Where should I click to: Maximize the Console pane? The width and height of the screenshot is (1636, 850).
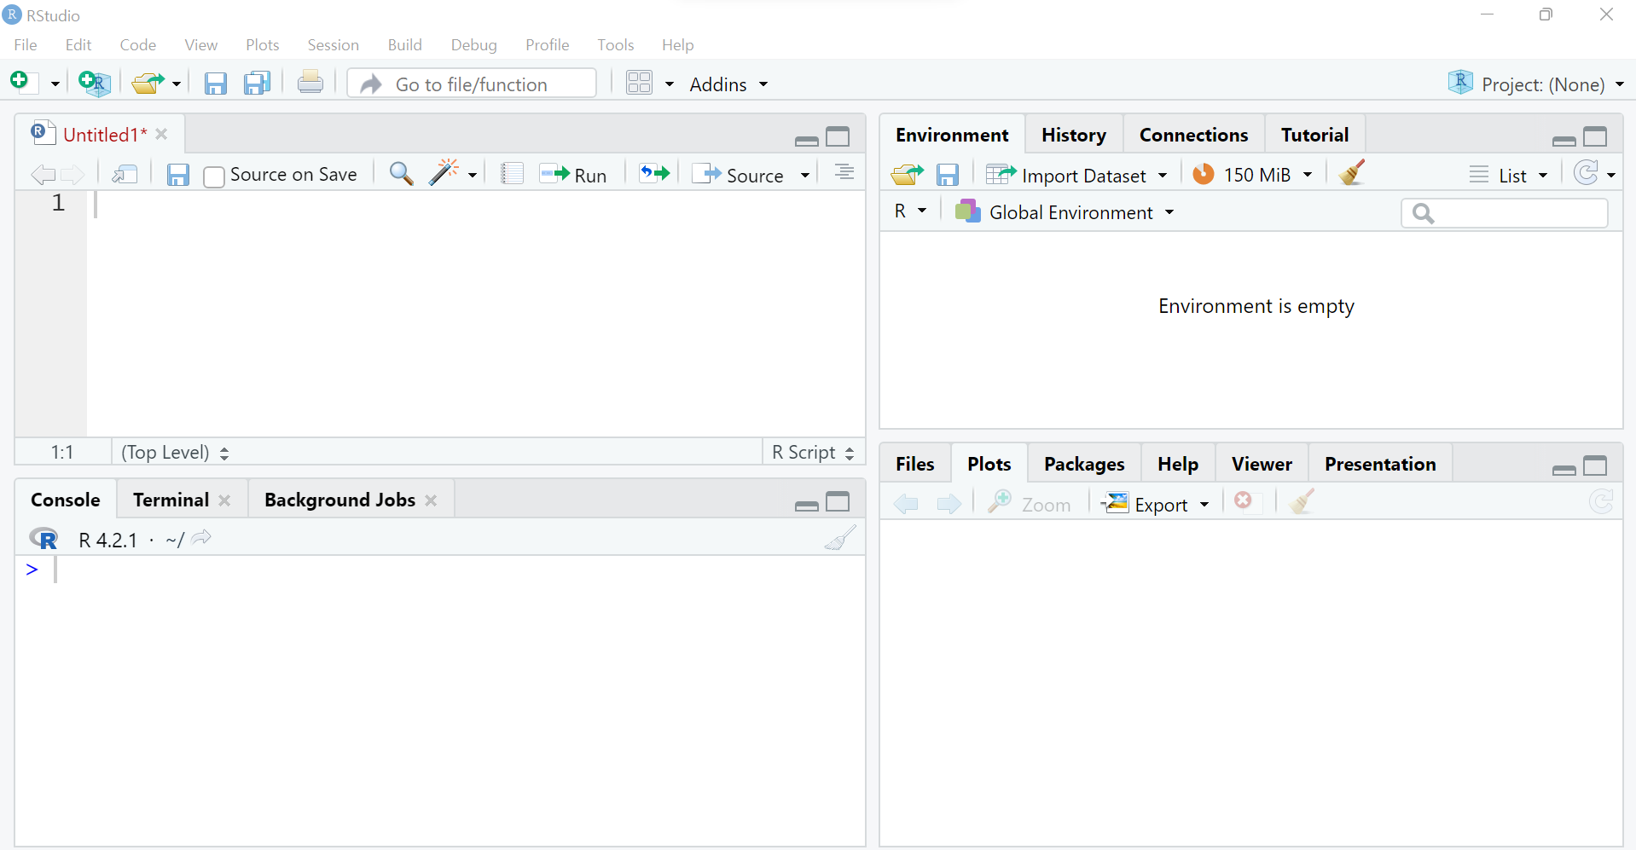pyautogui.click(x=838, y=501)
